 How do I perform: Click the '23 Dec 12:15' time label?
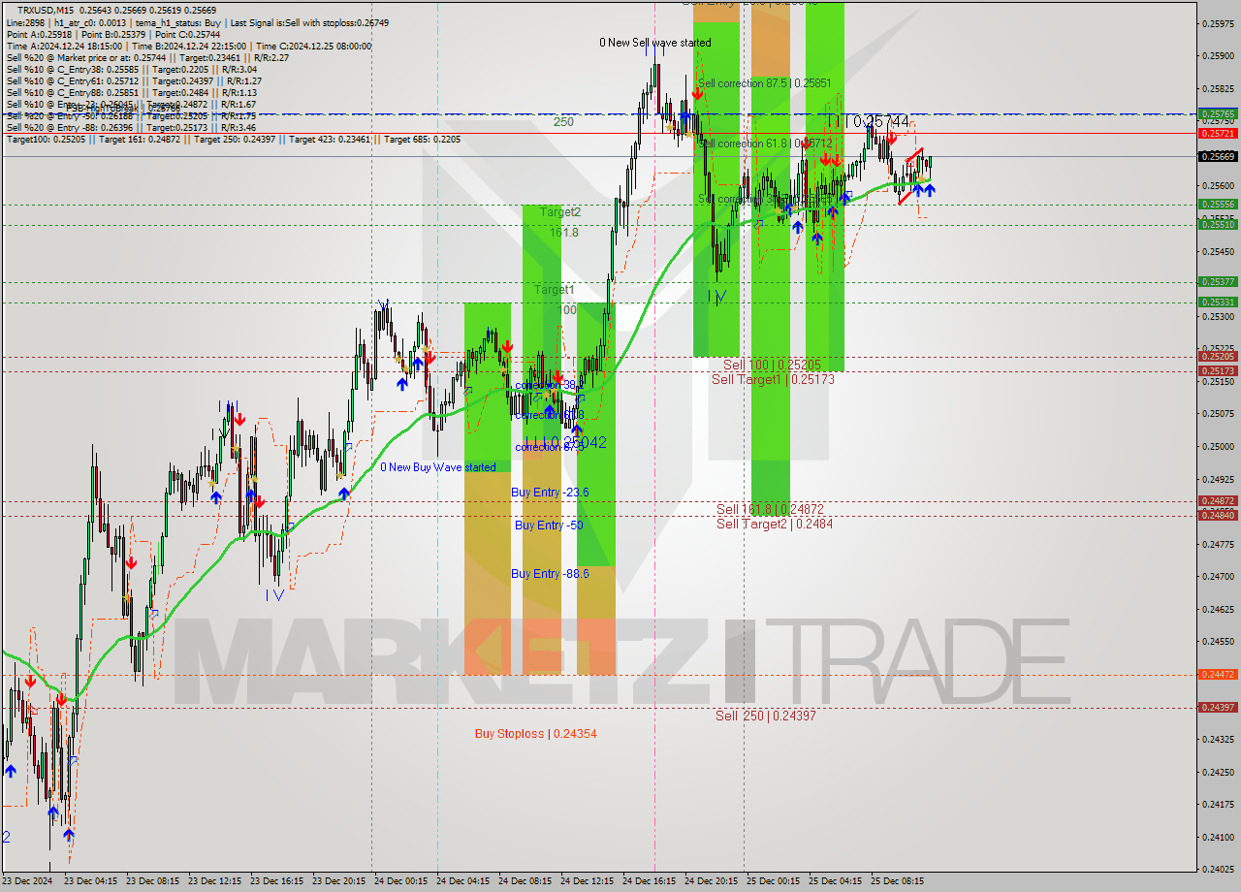click(x=215, y=881)
